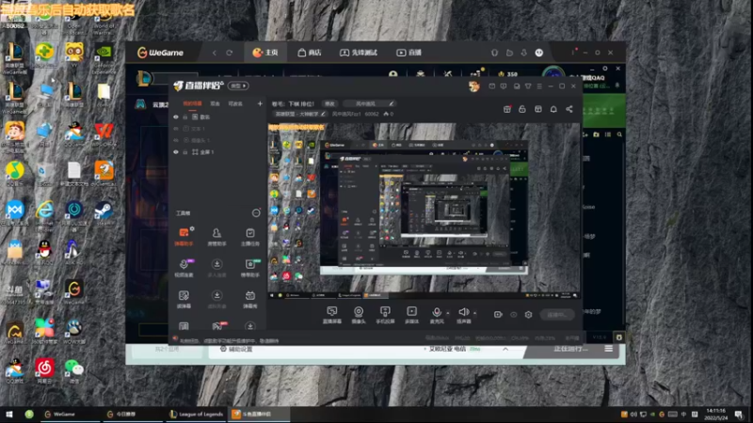Open 多人连麦 download tool
753x423 pixels.
[x=216, y=268]
